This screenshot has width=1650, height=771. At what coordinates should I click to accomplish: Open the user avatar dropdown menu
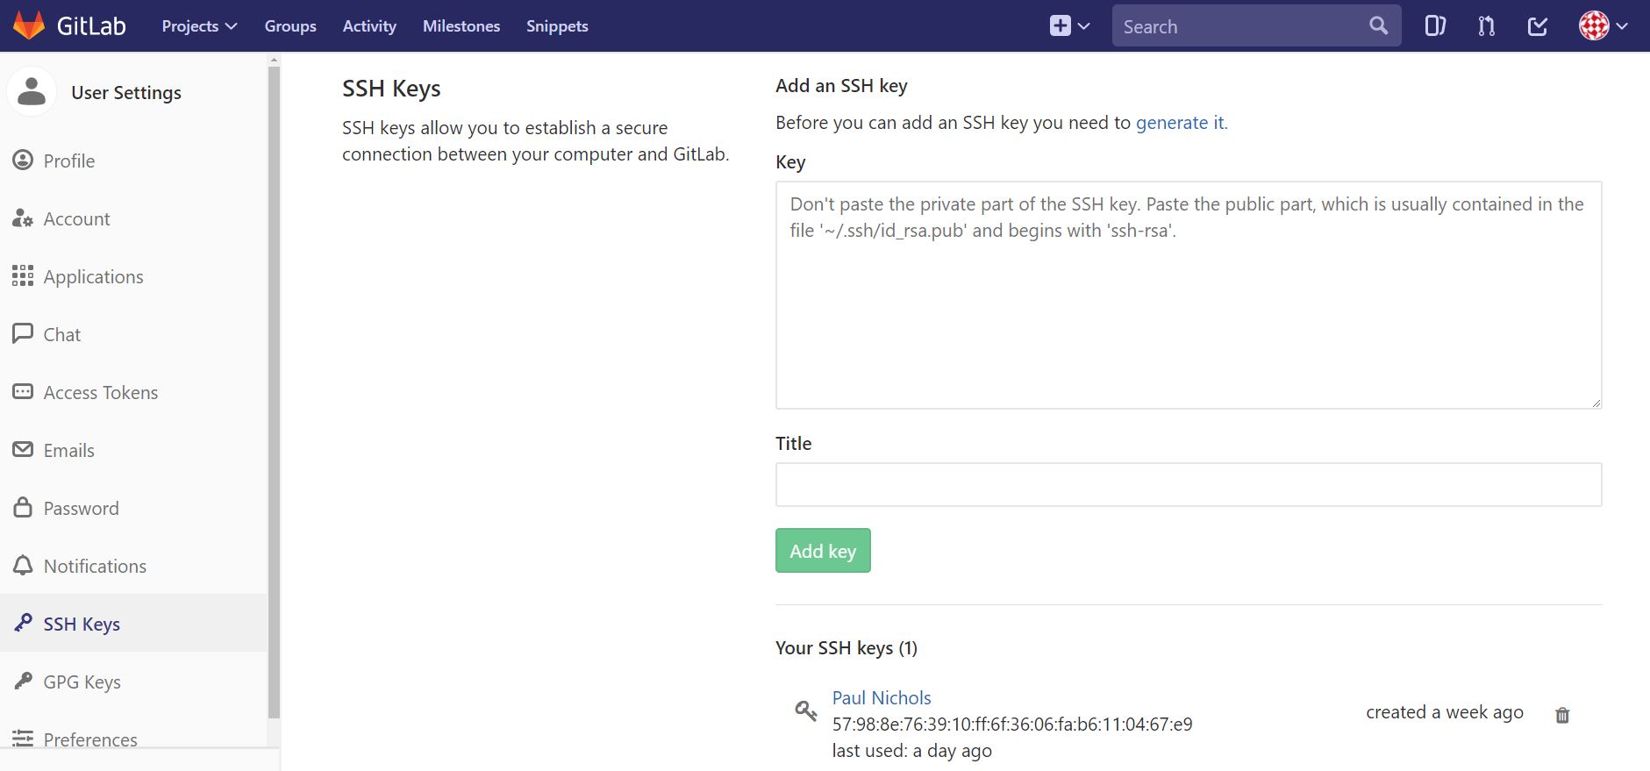pyautogui.click(x=1604, y=26)
